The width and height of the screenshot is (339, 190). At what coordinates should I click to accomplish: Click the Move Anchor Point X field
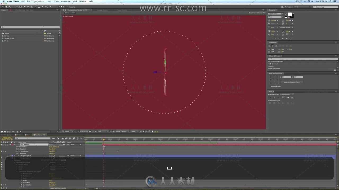pyautogui.click(x=287, y=77)
